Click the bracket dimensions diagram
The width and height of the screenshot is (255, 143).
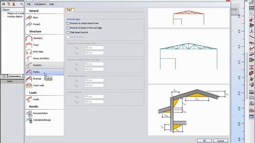188,110
